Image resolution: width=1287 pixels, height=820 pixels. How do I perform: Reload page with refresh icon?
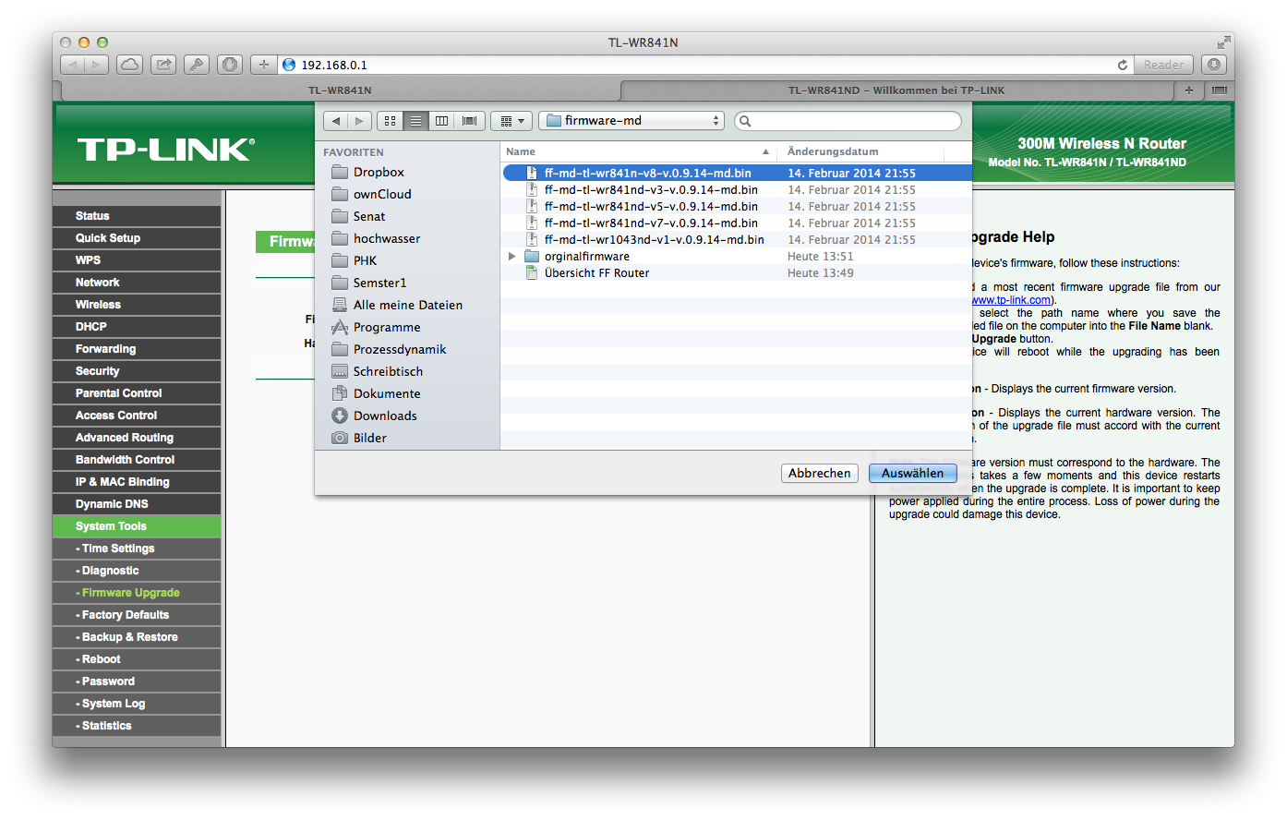click(x=1123, y=65)
